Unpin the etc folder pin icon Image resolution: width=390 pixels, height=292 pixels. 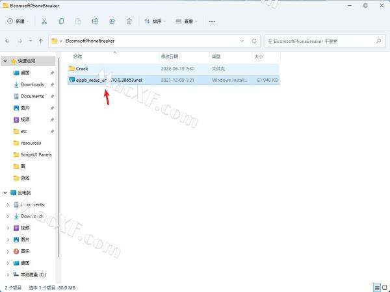pyautogui.click(x=52, y=132)
